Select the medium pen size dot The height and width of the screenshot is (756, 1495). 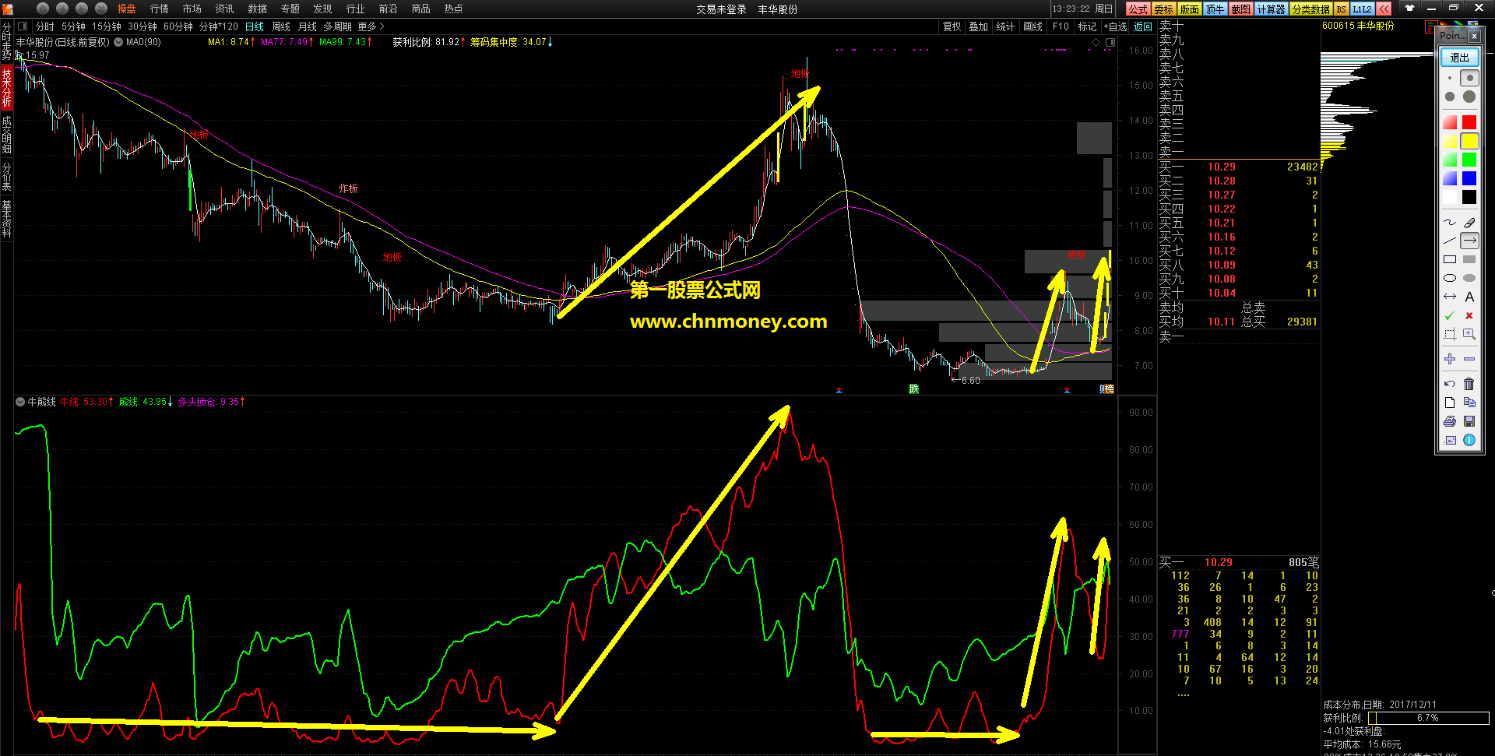(x=1469, y=78)
